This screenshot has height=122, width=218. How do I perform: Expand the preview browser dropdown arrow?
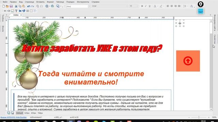tap(50, 6)
